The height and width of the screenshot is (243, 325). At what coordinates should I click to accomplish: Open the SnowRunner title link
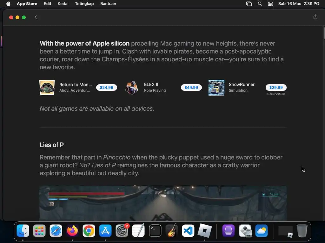[242, 84]
